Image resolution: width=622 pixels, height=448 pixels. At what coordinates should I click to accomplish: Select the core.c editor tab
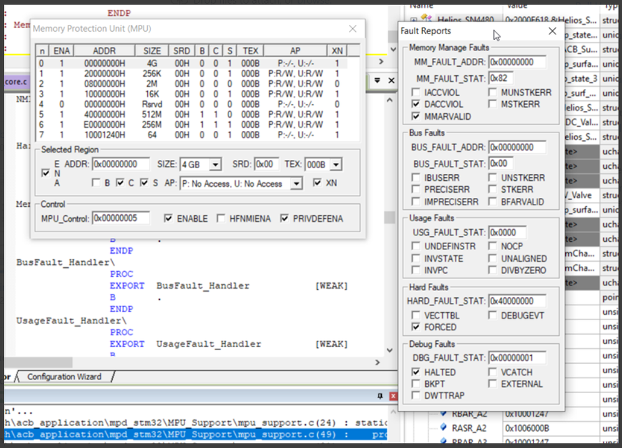pyautogui.click(x=16, y=82)
